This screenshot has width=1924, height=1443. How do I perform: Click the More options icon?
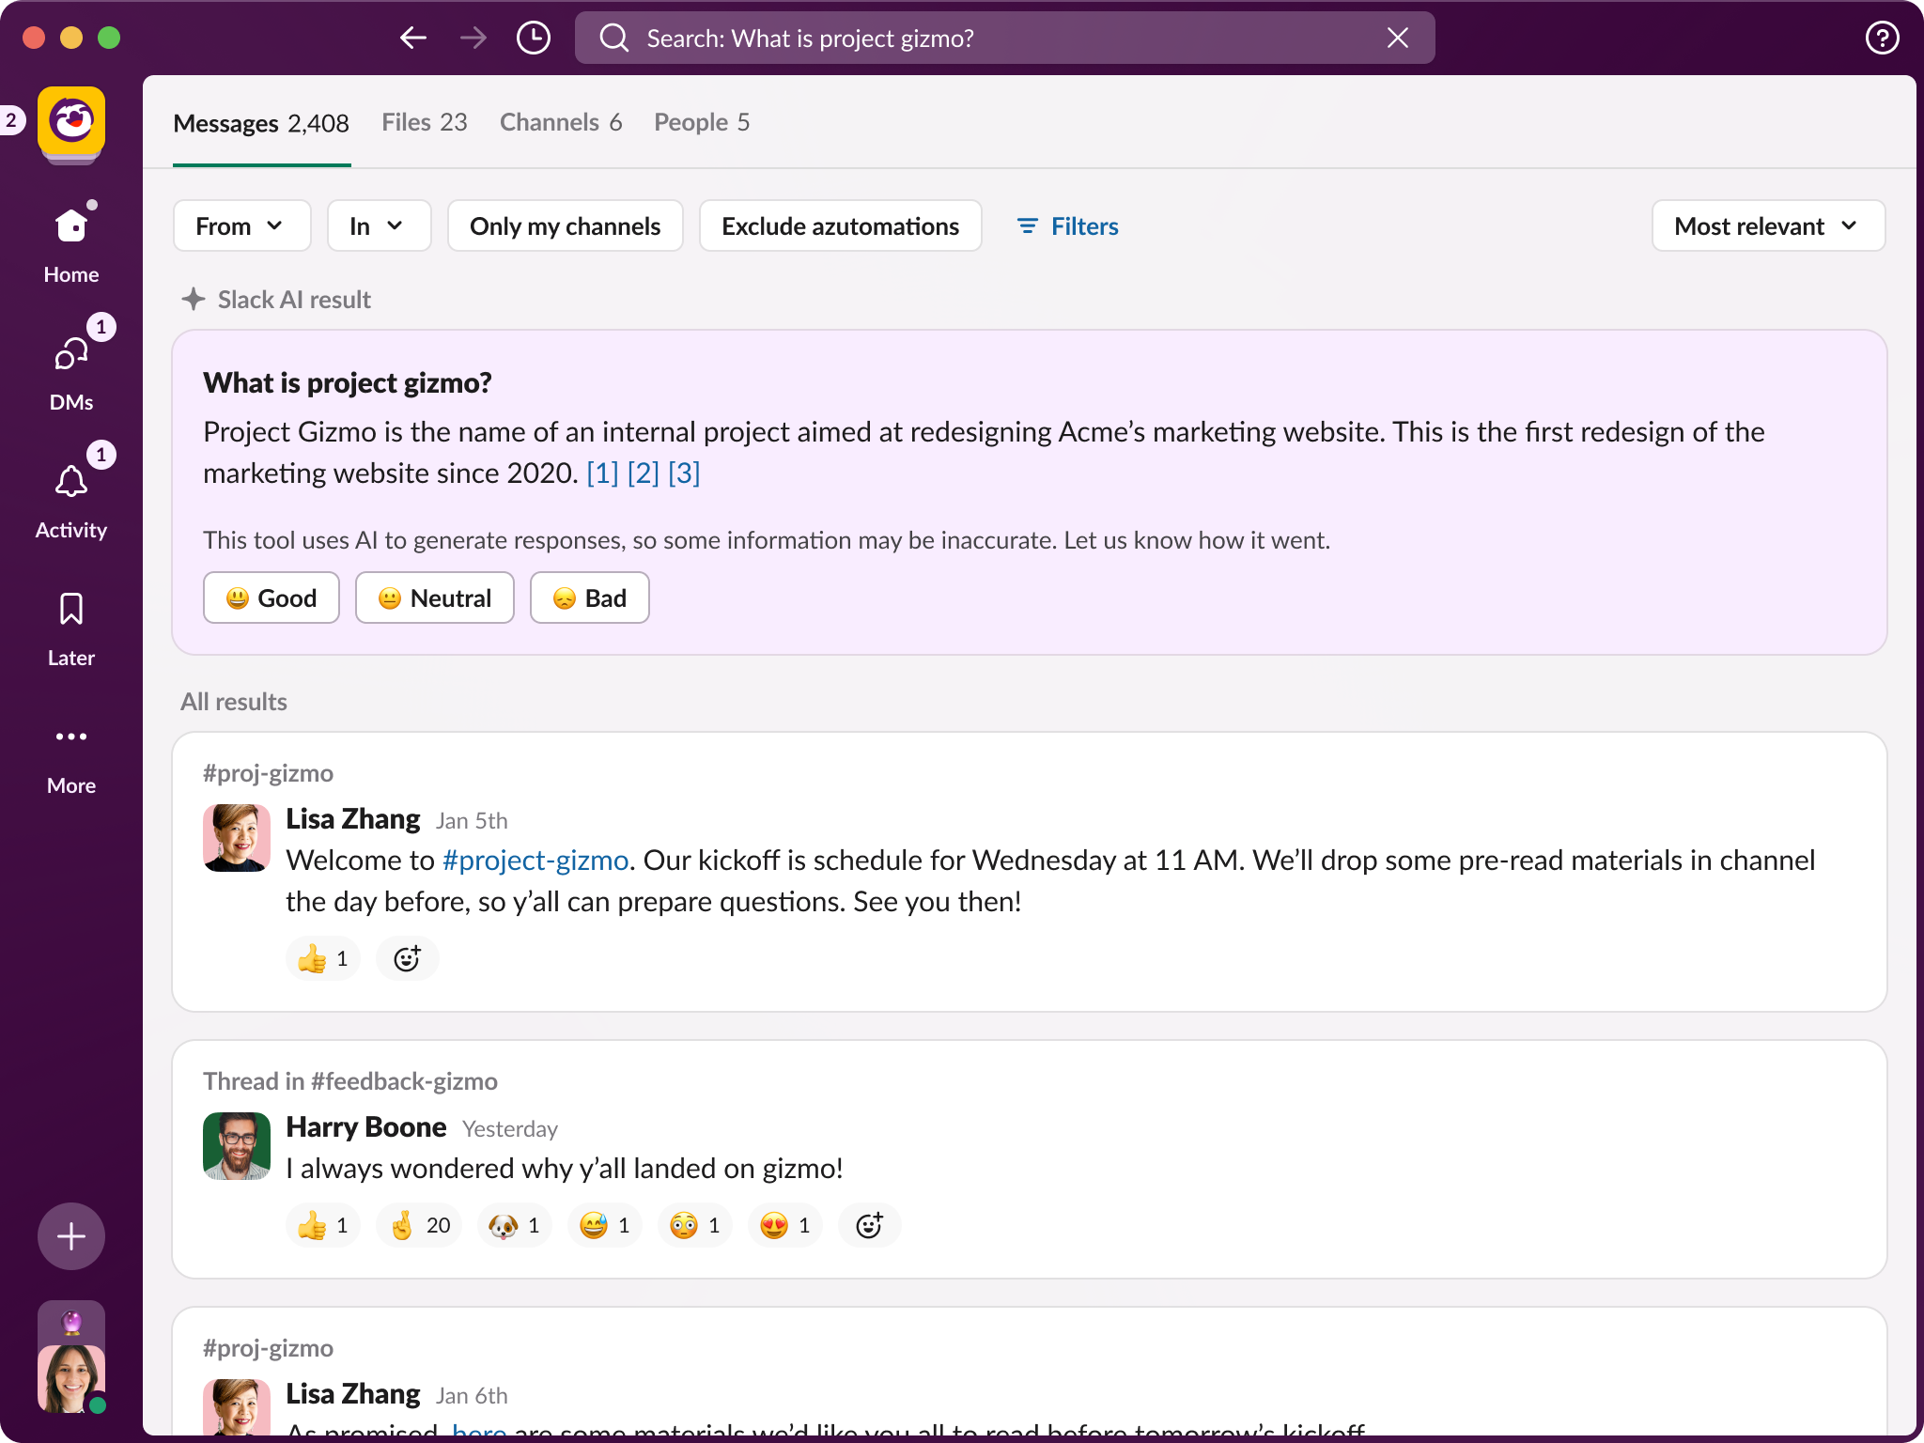71,737
